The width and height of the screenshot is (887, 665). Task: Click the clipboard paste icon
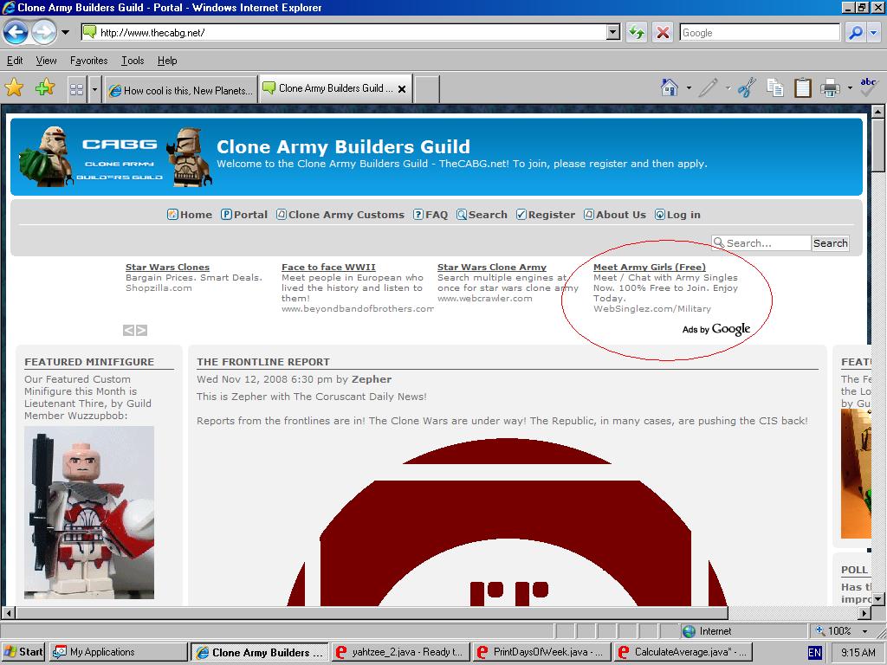pos(803,87)
